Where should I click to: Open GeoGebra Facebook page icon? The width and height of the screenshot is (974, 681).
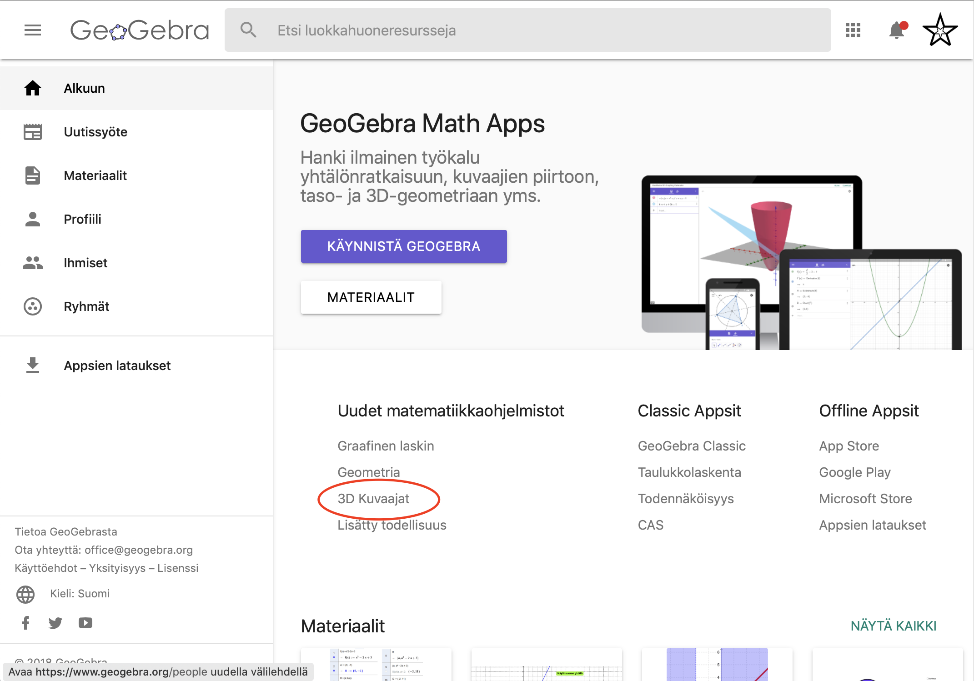26,622
